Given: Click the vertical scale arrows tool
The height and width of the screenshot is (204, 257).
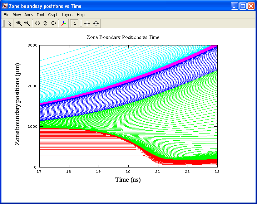Looking at the screenshot, I should click(45, 23).
